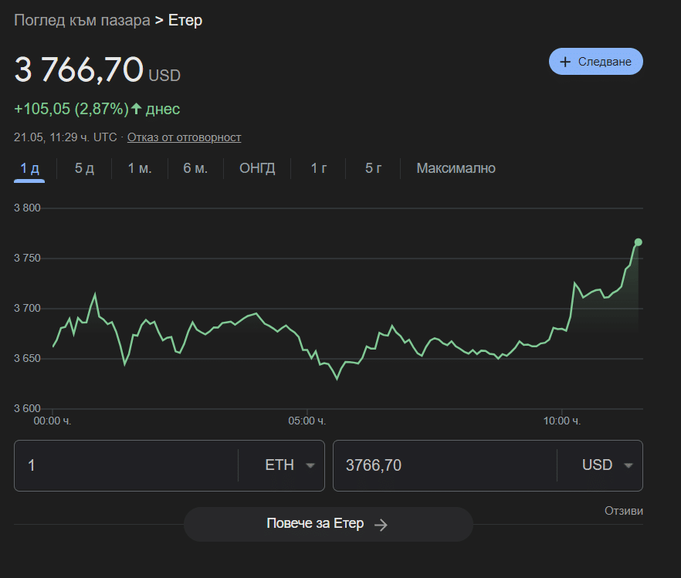
Task: Click the 05:00 ч. time axis label
Action: point(307,421)
